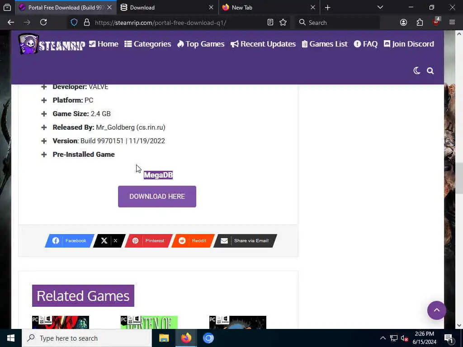Screen dimensions: 463x347
Task: Switch to the Download tab
Action: click(x=168, y=7)
